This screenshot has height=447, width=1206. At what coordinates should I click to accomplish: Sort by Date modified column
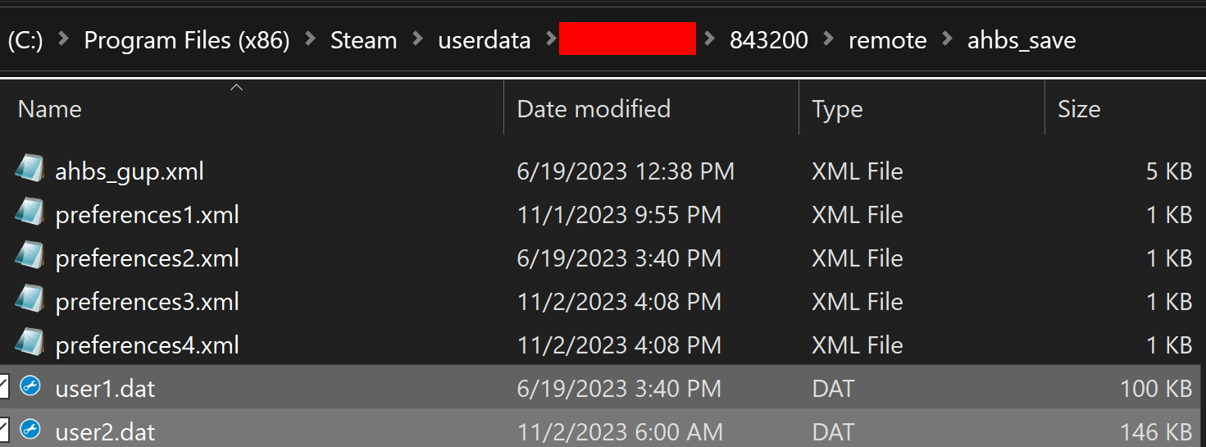[594, 109]
